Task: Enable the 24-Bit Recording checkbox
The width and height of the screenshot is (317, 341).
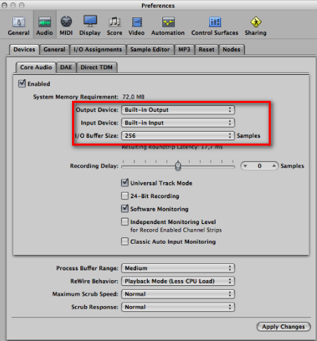Action: [x=125, y=195]
